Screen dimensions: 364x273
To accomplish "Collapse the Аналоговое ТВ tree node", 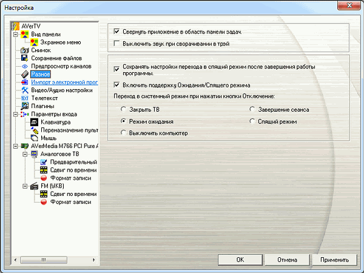I will [x=25, y=154].
